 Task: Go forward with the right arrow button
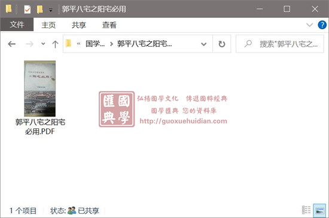tap(29, 44)
